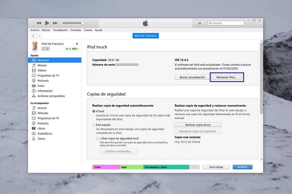Open Archivos compartidos in the sidebar
292x194 pixels.
pos(51,96)
